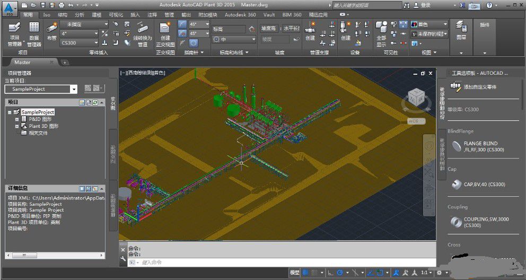526x280 pixels.
Task: Switch to the 结构 ribbon tab
Action: click(63, 15)
